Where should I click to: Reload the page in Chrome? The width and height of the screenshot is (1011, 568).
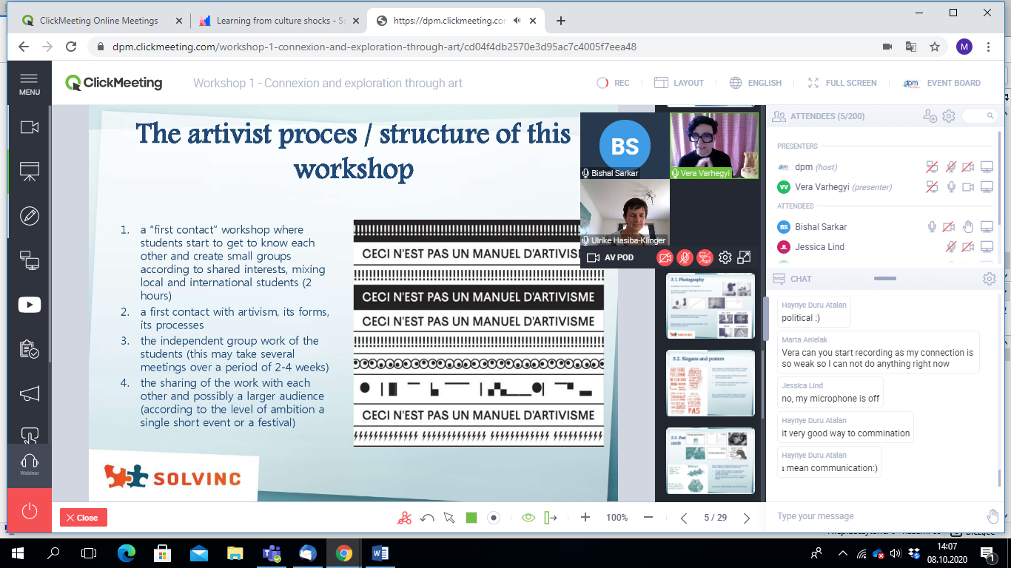71,47
